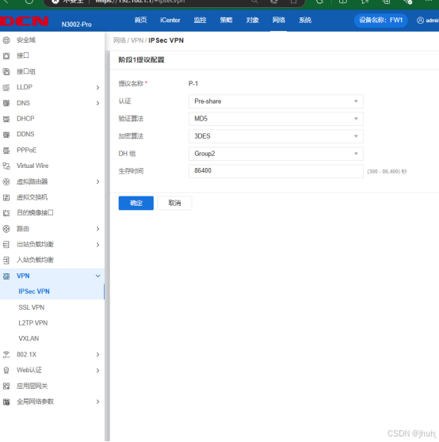Expand the 虚拟路由器 submenu chevron
The height and width of the screenshot is (442, 439).
click(97, 182)
